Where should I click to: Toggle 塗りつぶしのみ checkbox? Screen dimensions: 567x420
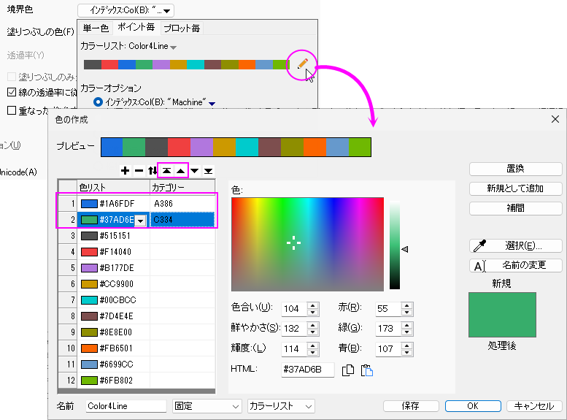click(12, 77)
